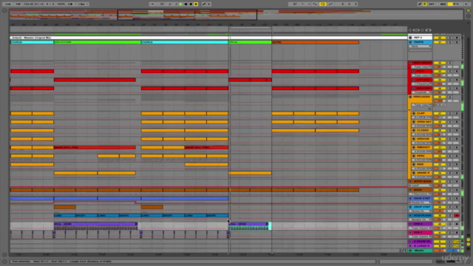Toggle the A ROOM RE track activator
Image resolution: width=473 pixels, height=266 pixels.
[x=440, y=242]
